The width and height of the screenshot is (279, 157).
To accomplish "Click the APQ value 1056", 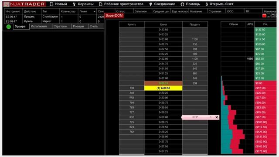I will (250, 59).
